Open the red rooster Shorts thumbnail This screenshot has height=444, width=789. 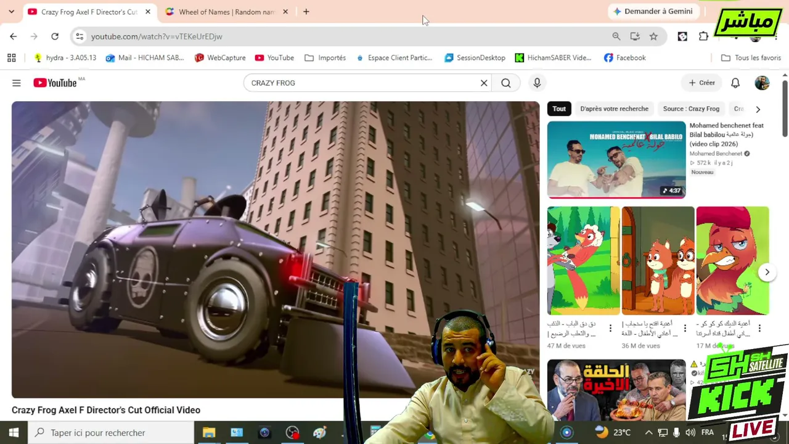point(732,261)
